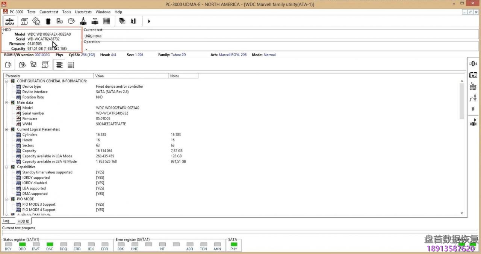The image size is (481, 254).
Task: Select the SATA1 port icon
Action: click(9, 21)
